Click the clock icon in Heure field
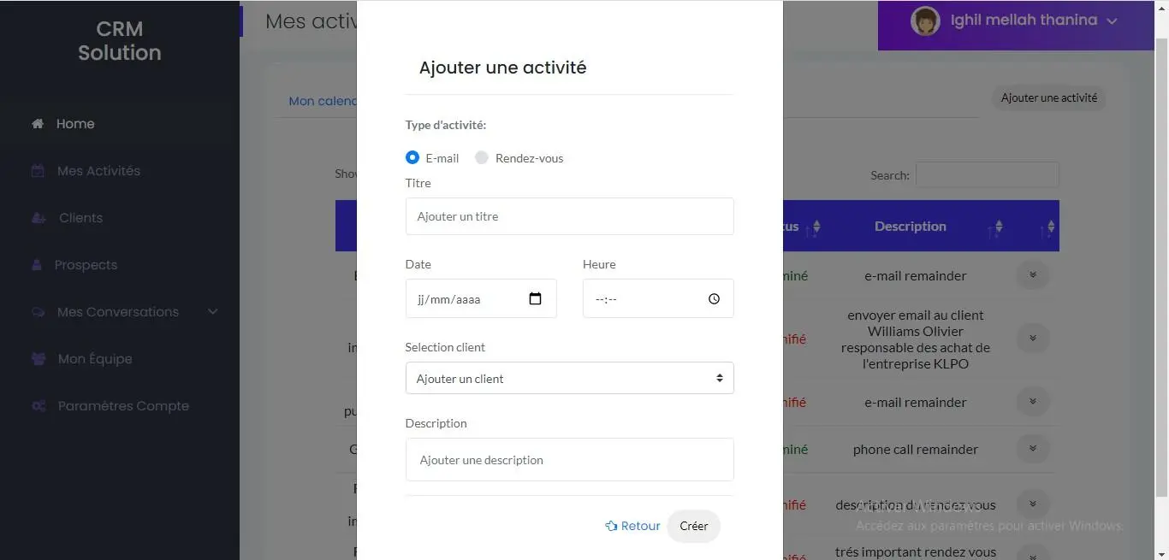The height and width of the screenshot is (560, 1169). (x=714, y=299)
